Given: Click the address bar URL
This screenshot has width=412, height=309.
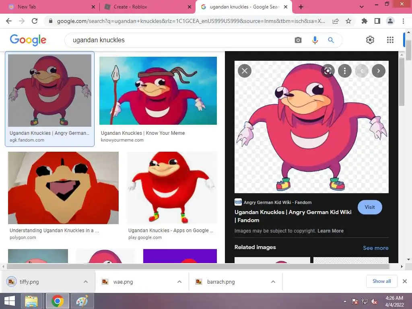Looking at the screenshot, I should [191, 21].
